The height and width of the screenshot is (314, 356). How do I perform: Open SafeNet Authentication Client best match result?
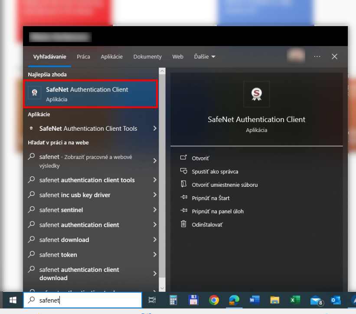pos(90,94)
